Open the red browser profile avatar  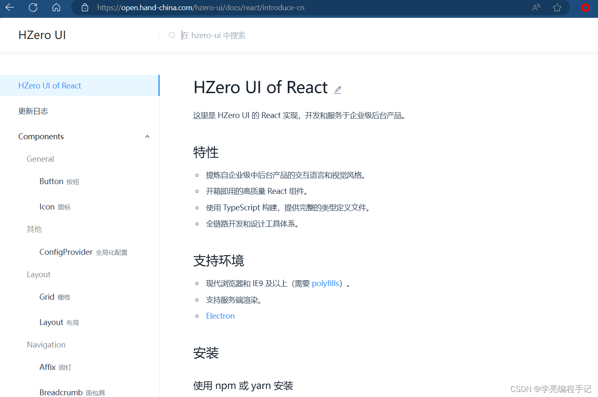tap(585, 7)
